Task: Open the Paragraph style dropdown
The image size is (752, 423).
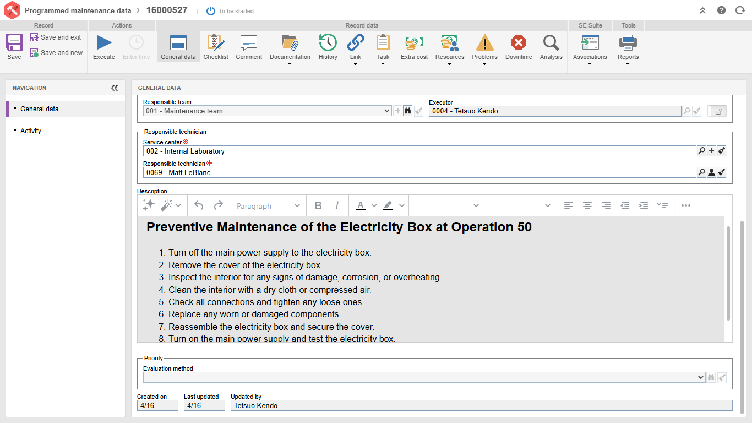Action: (x=268, y=205)
